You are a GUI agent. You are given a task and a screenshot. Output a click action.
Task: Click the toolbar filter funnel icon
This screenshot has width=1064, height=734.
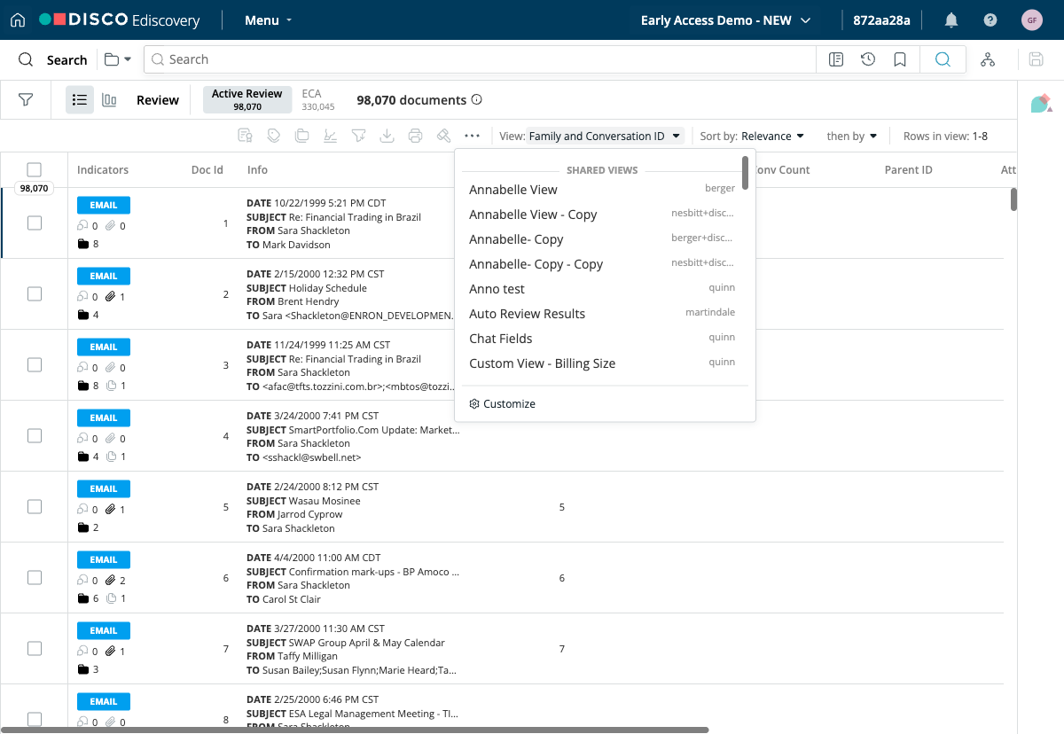point(358,136)
